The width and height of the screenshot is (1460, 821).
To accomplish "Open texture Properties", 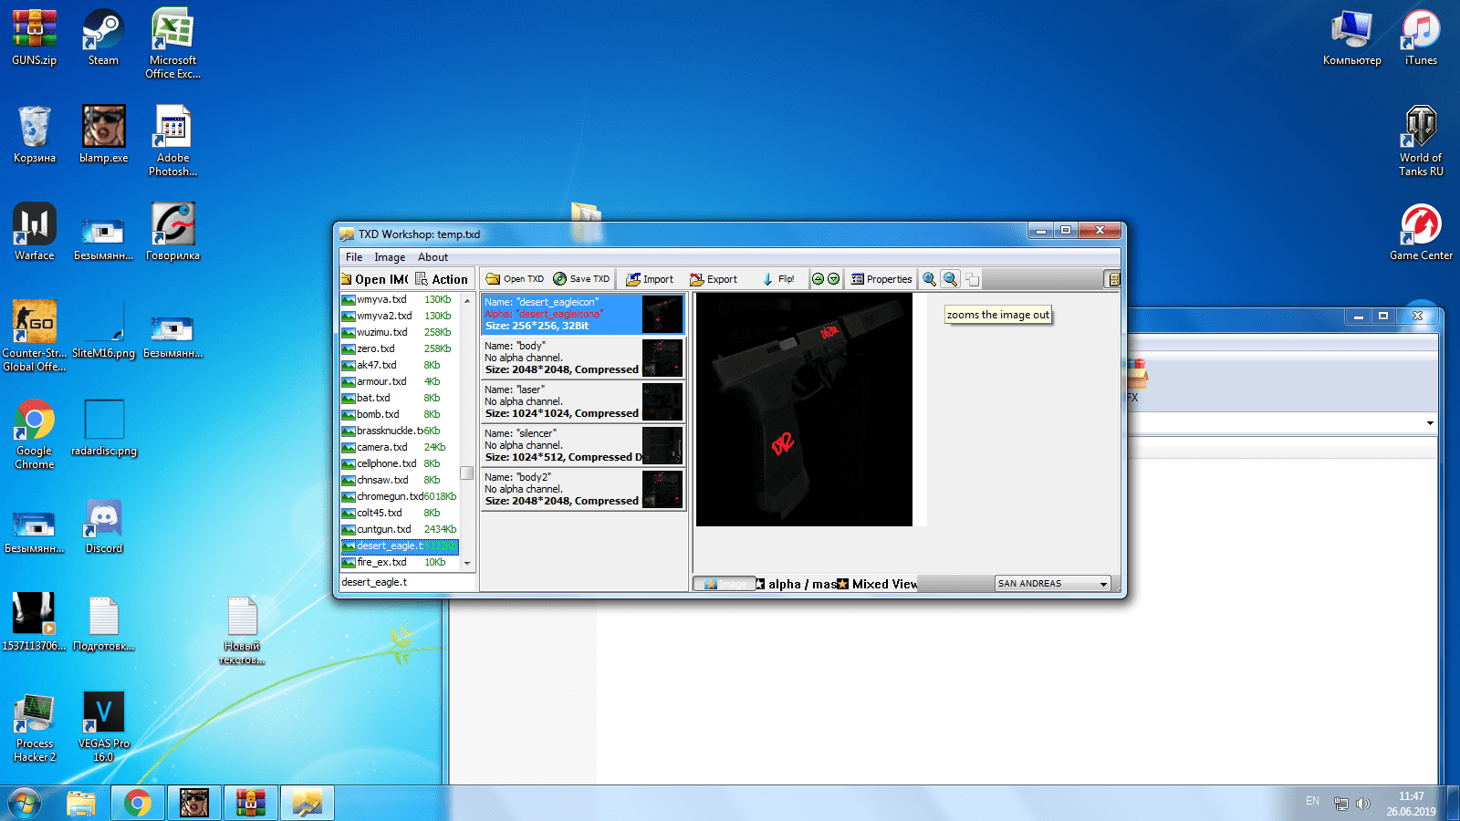I will [881, 279].
